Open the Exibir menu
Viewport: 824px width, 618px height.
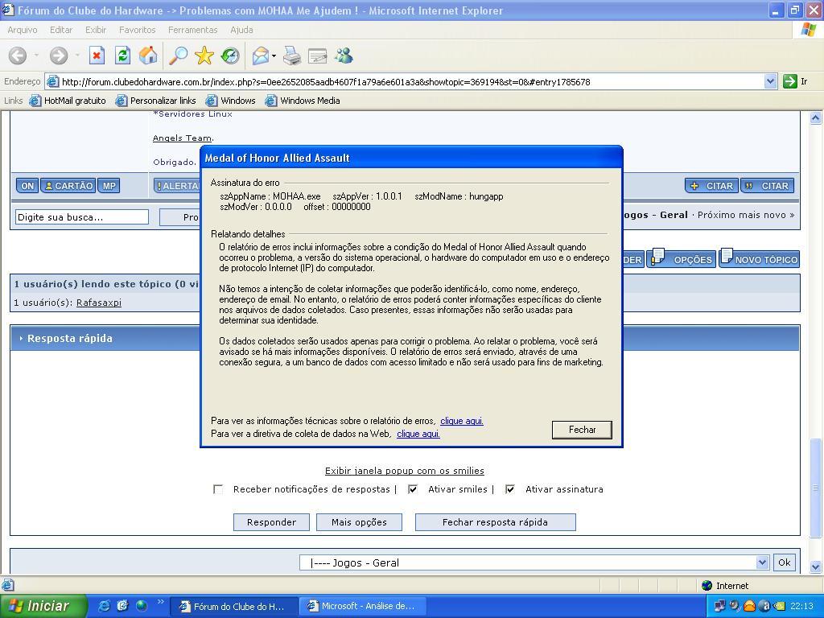click(x=96, y=30)
